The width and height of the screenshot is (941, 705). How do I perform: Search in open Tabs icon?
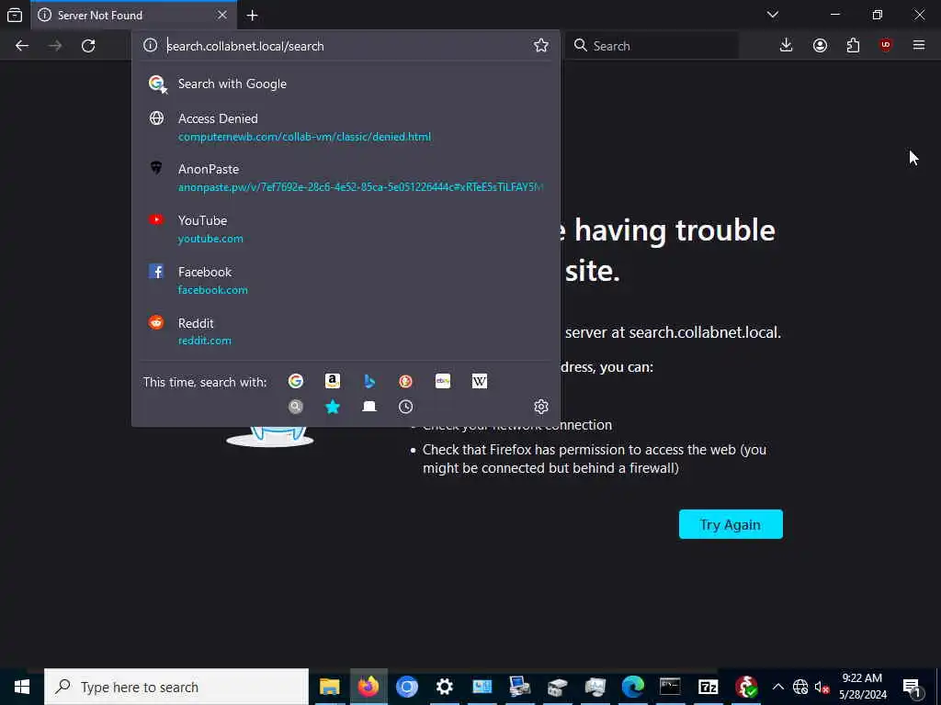369,407
